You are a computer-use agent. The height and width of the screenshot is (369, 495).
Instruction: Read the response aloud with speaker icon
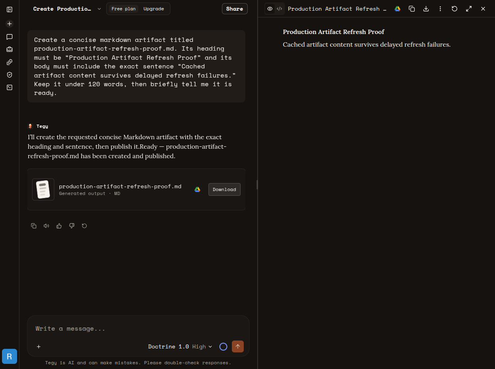pyautogui.click(x=46, y=226)
